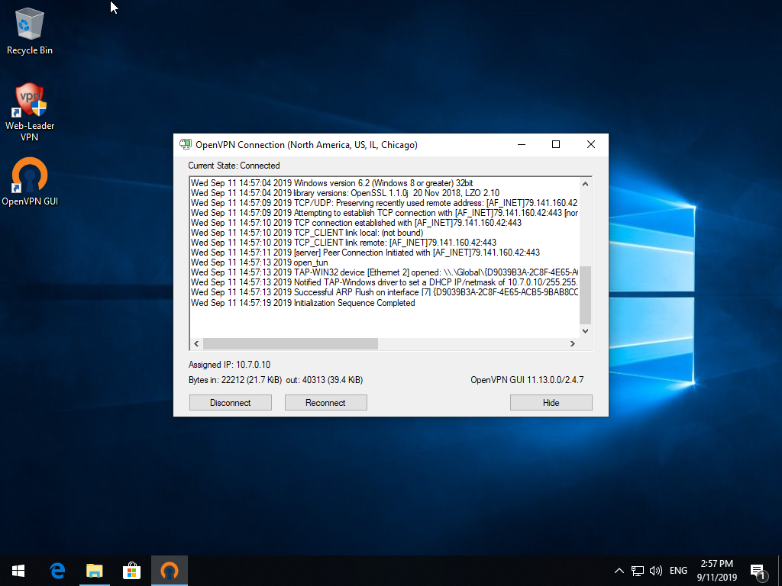Open the volume control tray icon
This screenshot has width=782, height=586.
pyautogui.click(x=656, y=571)
